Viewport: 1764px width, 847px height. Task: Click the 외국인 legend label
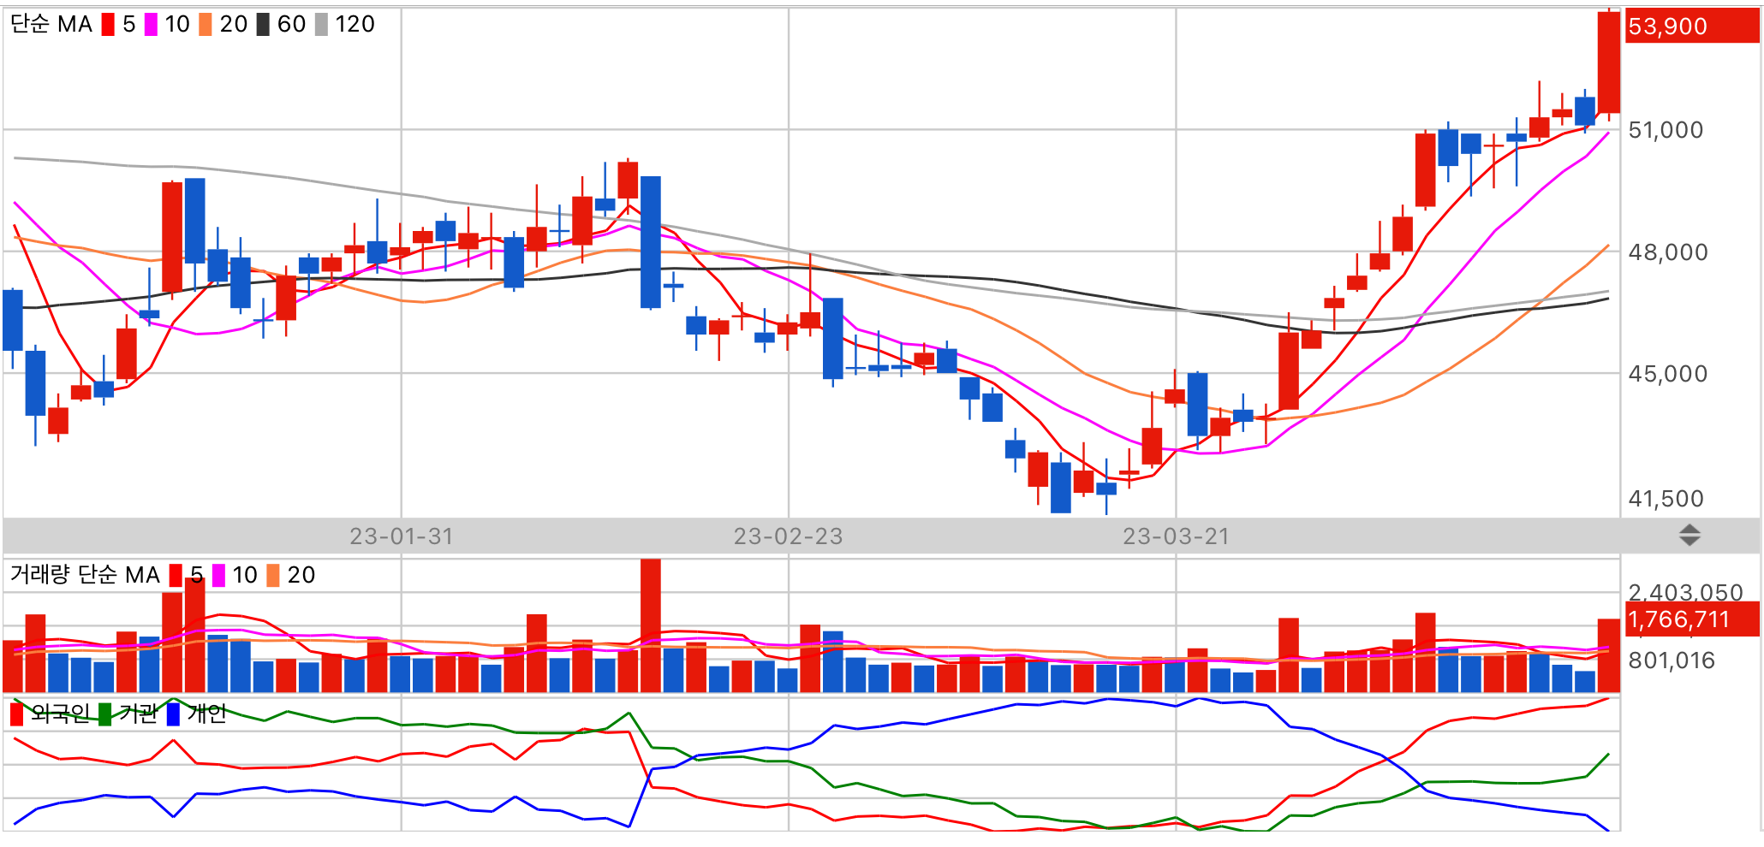coord(60,714)
